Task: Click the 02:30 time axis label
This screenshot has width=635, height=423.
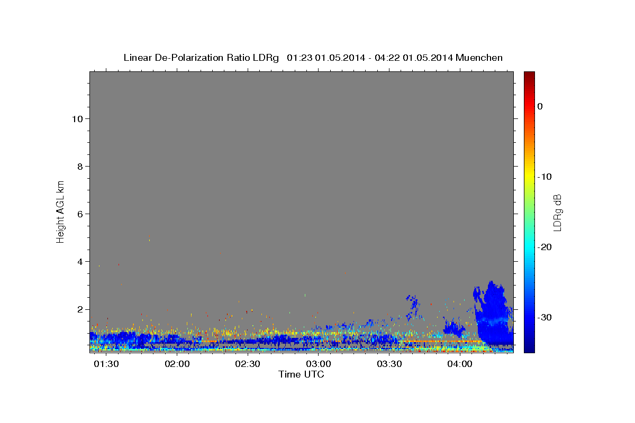Action: (x=248, y=364)
